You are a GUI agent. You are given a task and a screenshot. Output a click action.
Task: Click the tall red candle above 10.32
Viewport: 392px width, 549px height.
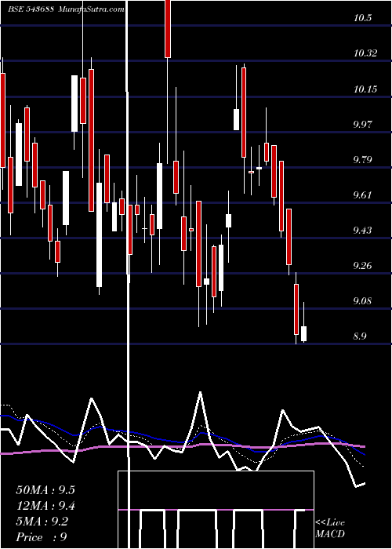pos(168,29)
